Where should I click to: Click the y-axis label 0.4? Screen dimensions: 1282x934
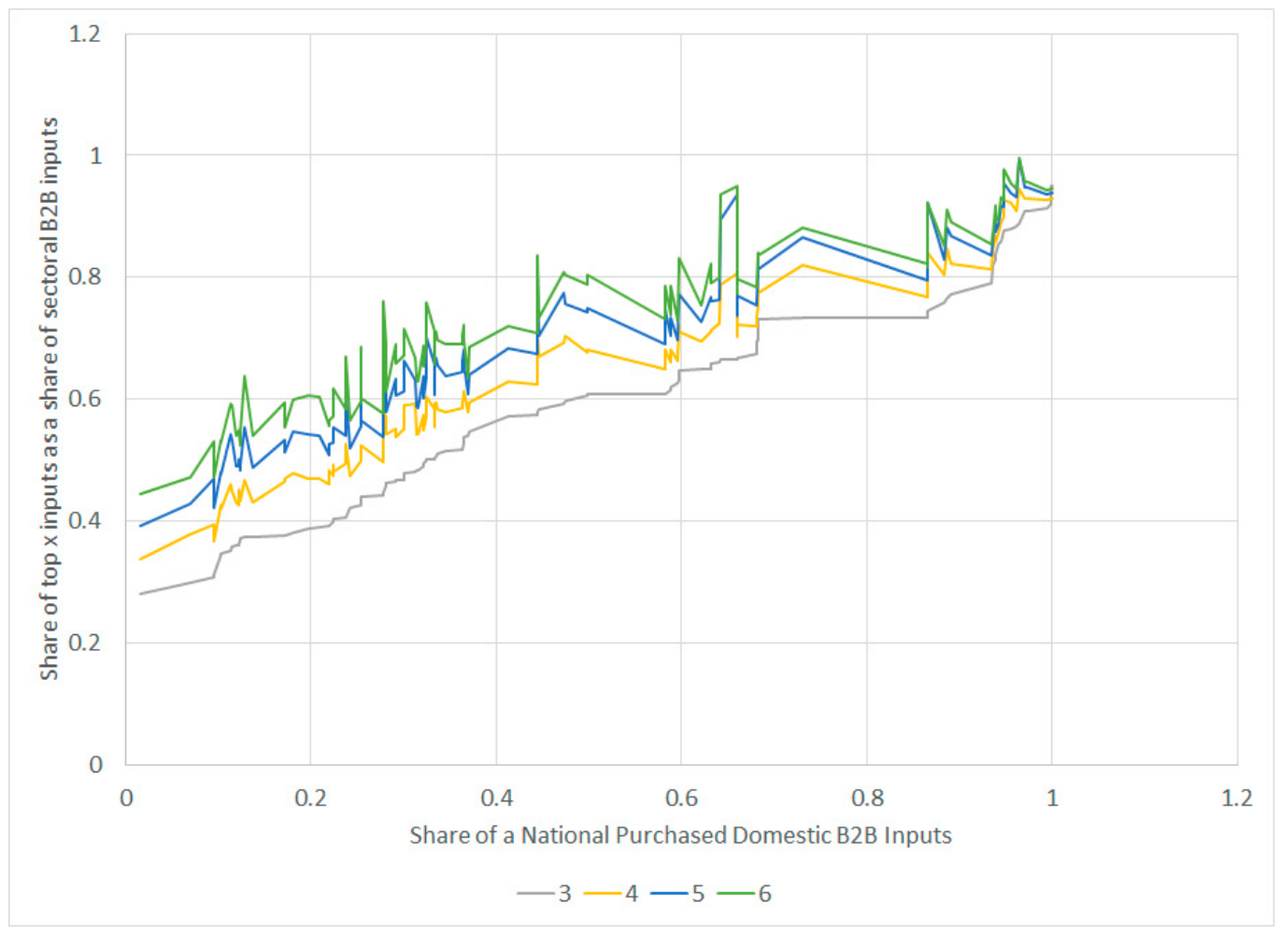pos(85,521)
